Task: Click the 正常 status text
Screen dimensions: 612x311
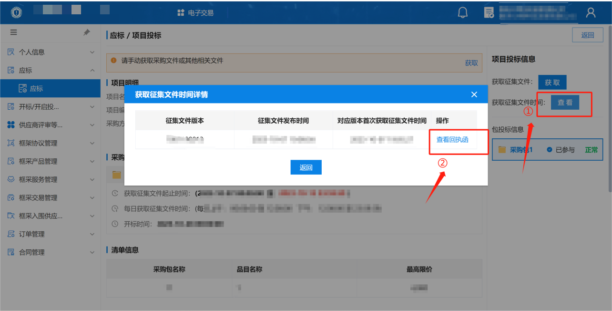Action: coord(592,150)
